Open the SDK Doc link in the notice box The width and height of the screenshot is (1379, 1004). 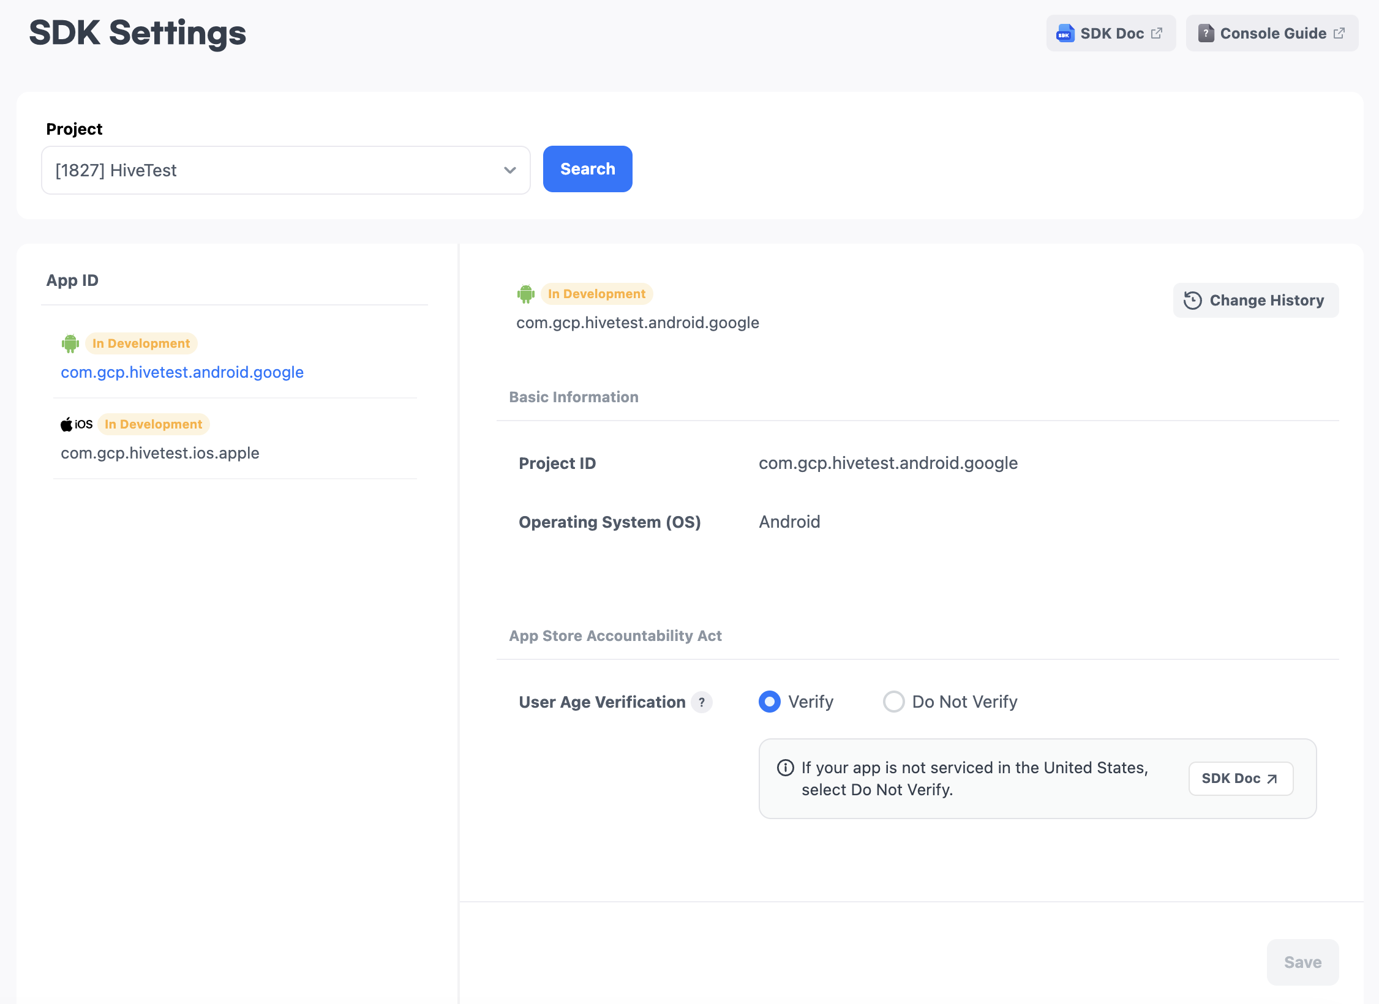pos(1240,779)
